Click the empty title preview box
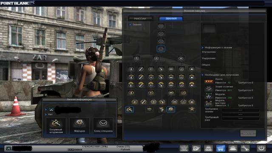This screenshot has height=153, width=272. coord(209,28)
